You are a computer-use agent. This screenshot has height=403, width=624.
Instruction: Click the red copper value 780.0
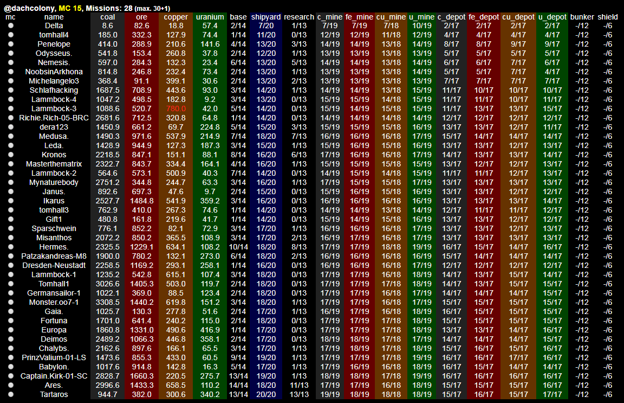point(176,108)
